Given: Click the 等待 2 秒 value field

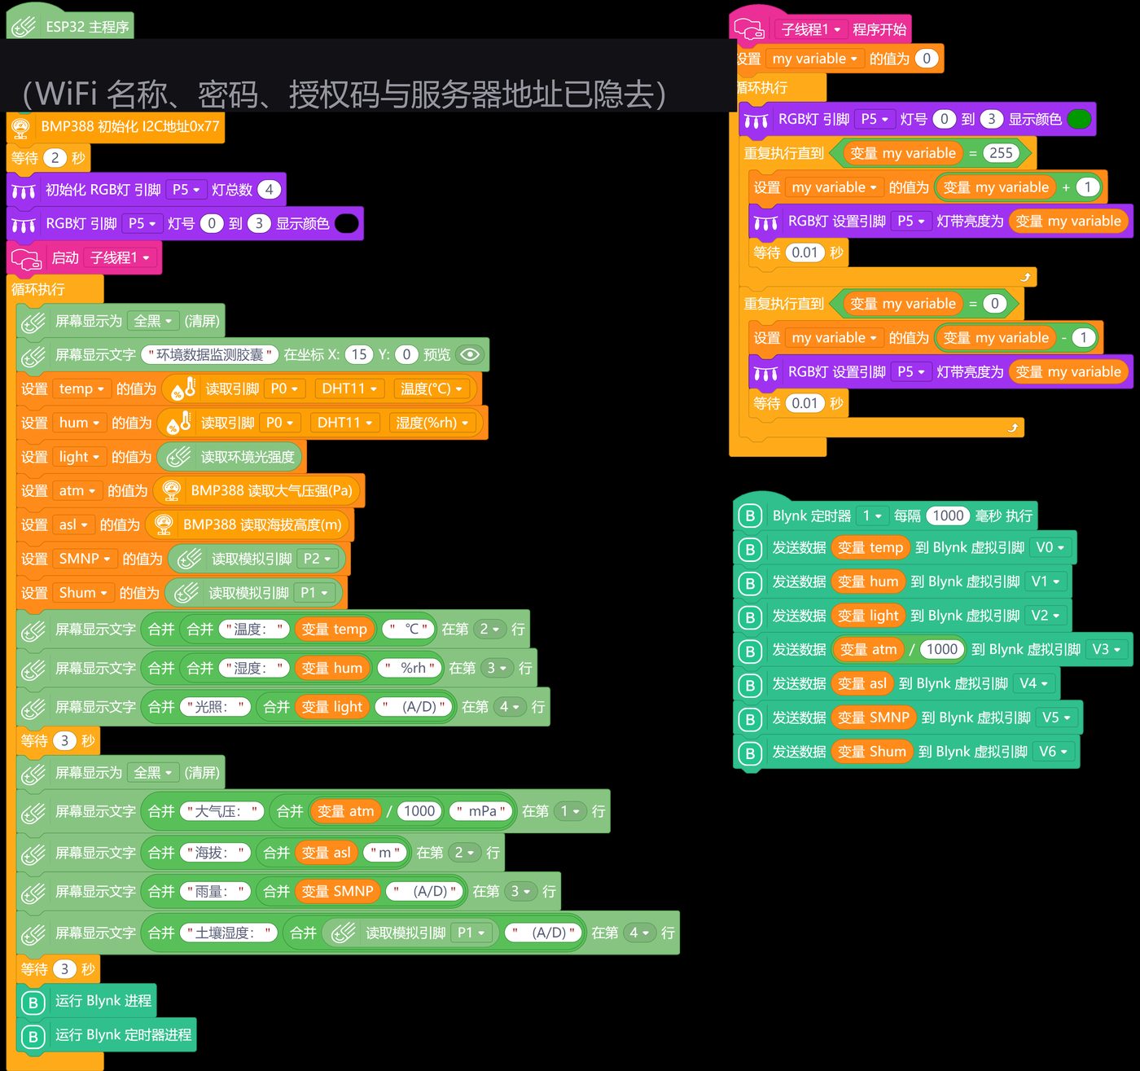Looking at the screenshot, I should pos(55,158).
